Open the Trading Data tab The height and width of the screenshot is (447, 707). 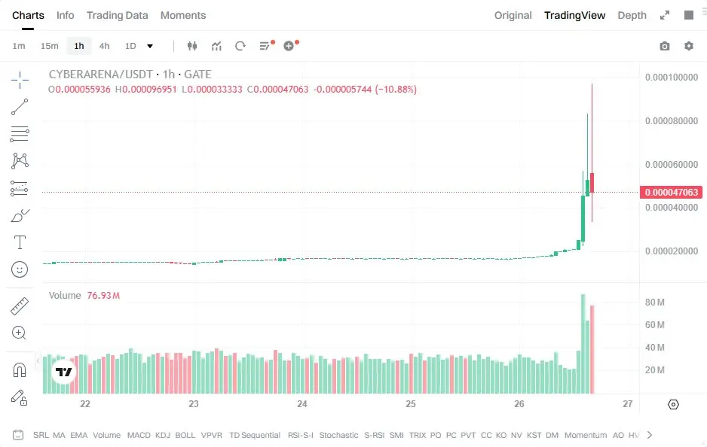pos(118,15)
